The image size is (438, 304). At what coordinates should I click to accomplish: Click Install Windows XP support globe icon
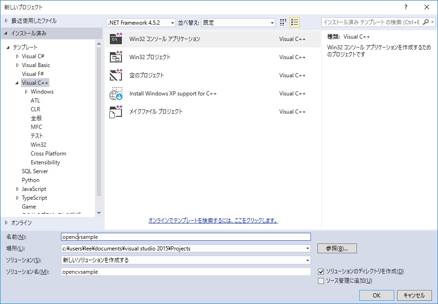(x=116, y=94)
